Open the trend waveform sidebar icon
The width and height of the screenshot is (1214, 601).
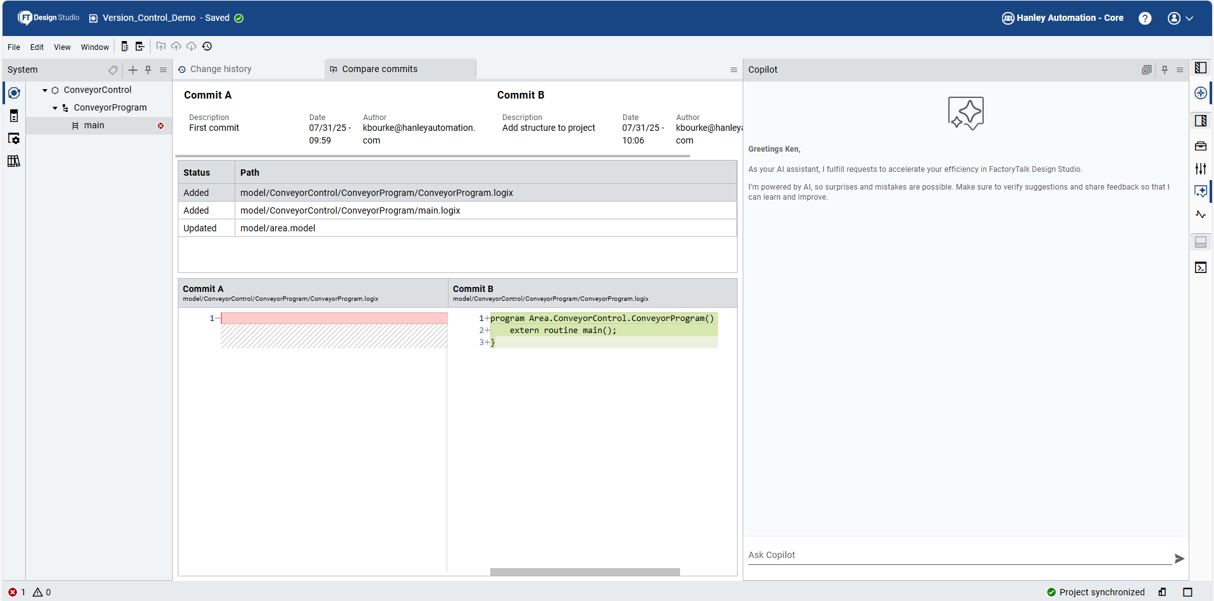tap(1201, 215)
